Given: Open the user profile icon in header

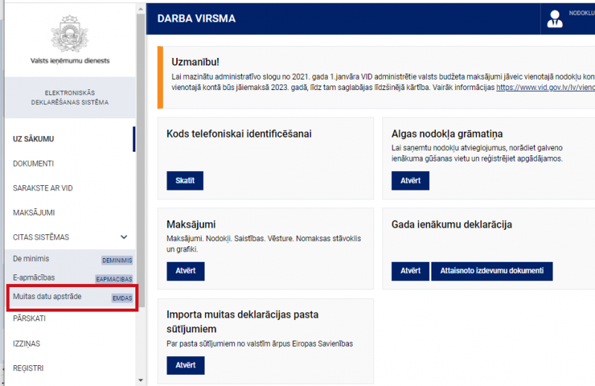Looking at the screenshot, I should click(x=555, y=19).
